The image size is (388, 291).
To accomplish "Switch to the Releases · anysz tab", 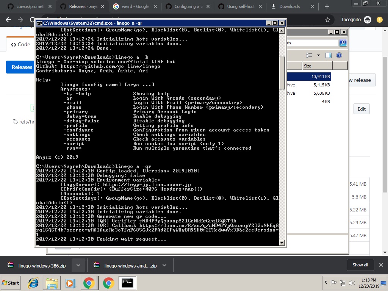I will [83, 7].
